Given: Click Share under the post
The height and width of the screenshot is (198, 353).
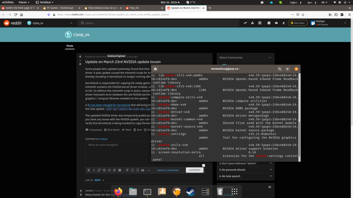Looking at the screenshot, I should 127,130.
